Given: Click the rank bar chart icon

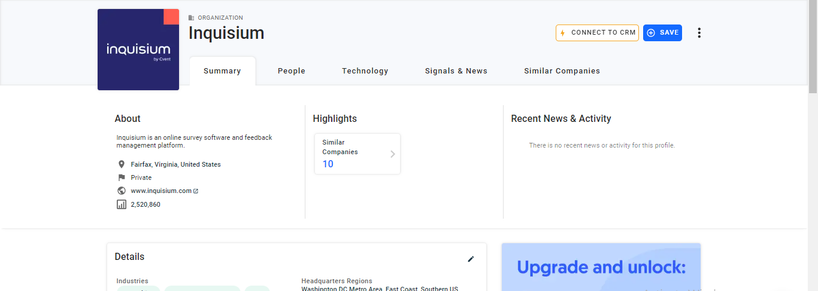Looking at the screenshot, I should (x=122, y=204).
